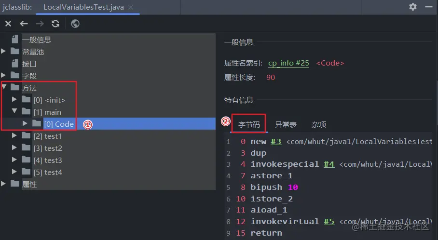
Task: Select 接口 tree node
Action: pos(29,64)
